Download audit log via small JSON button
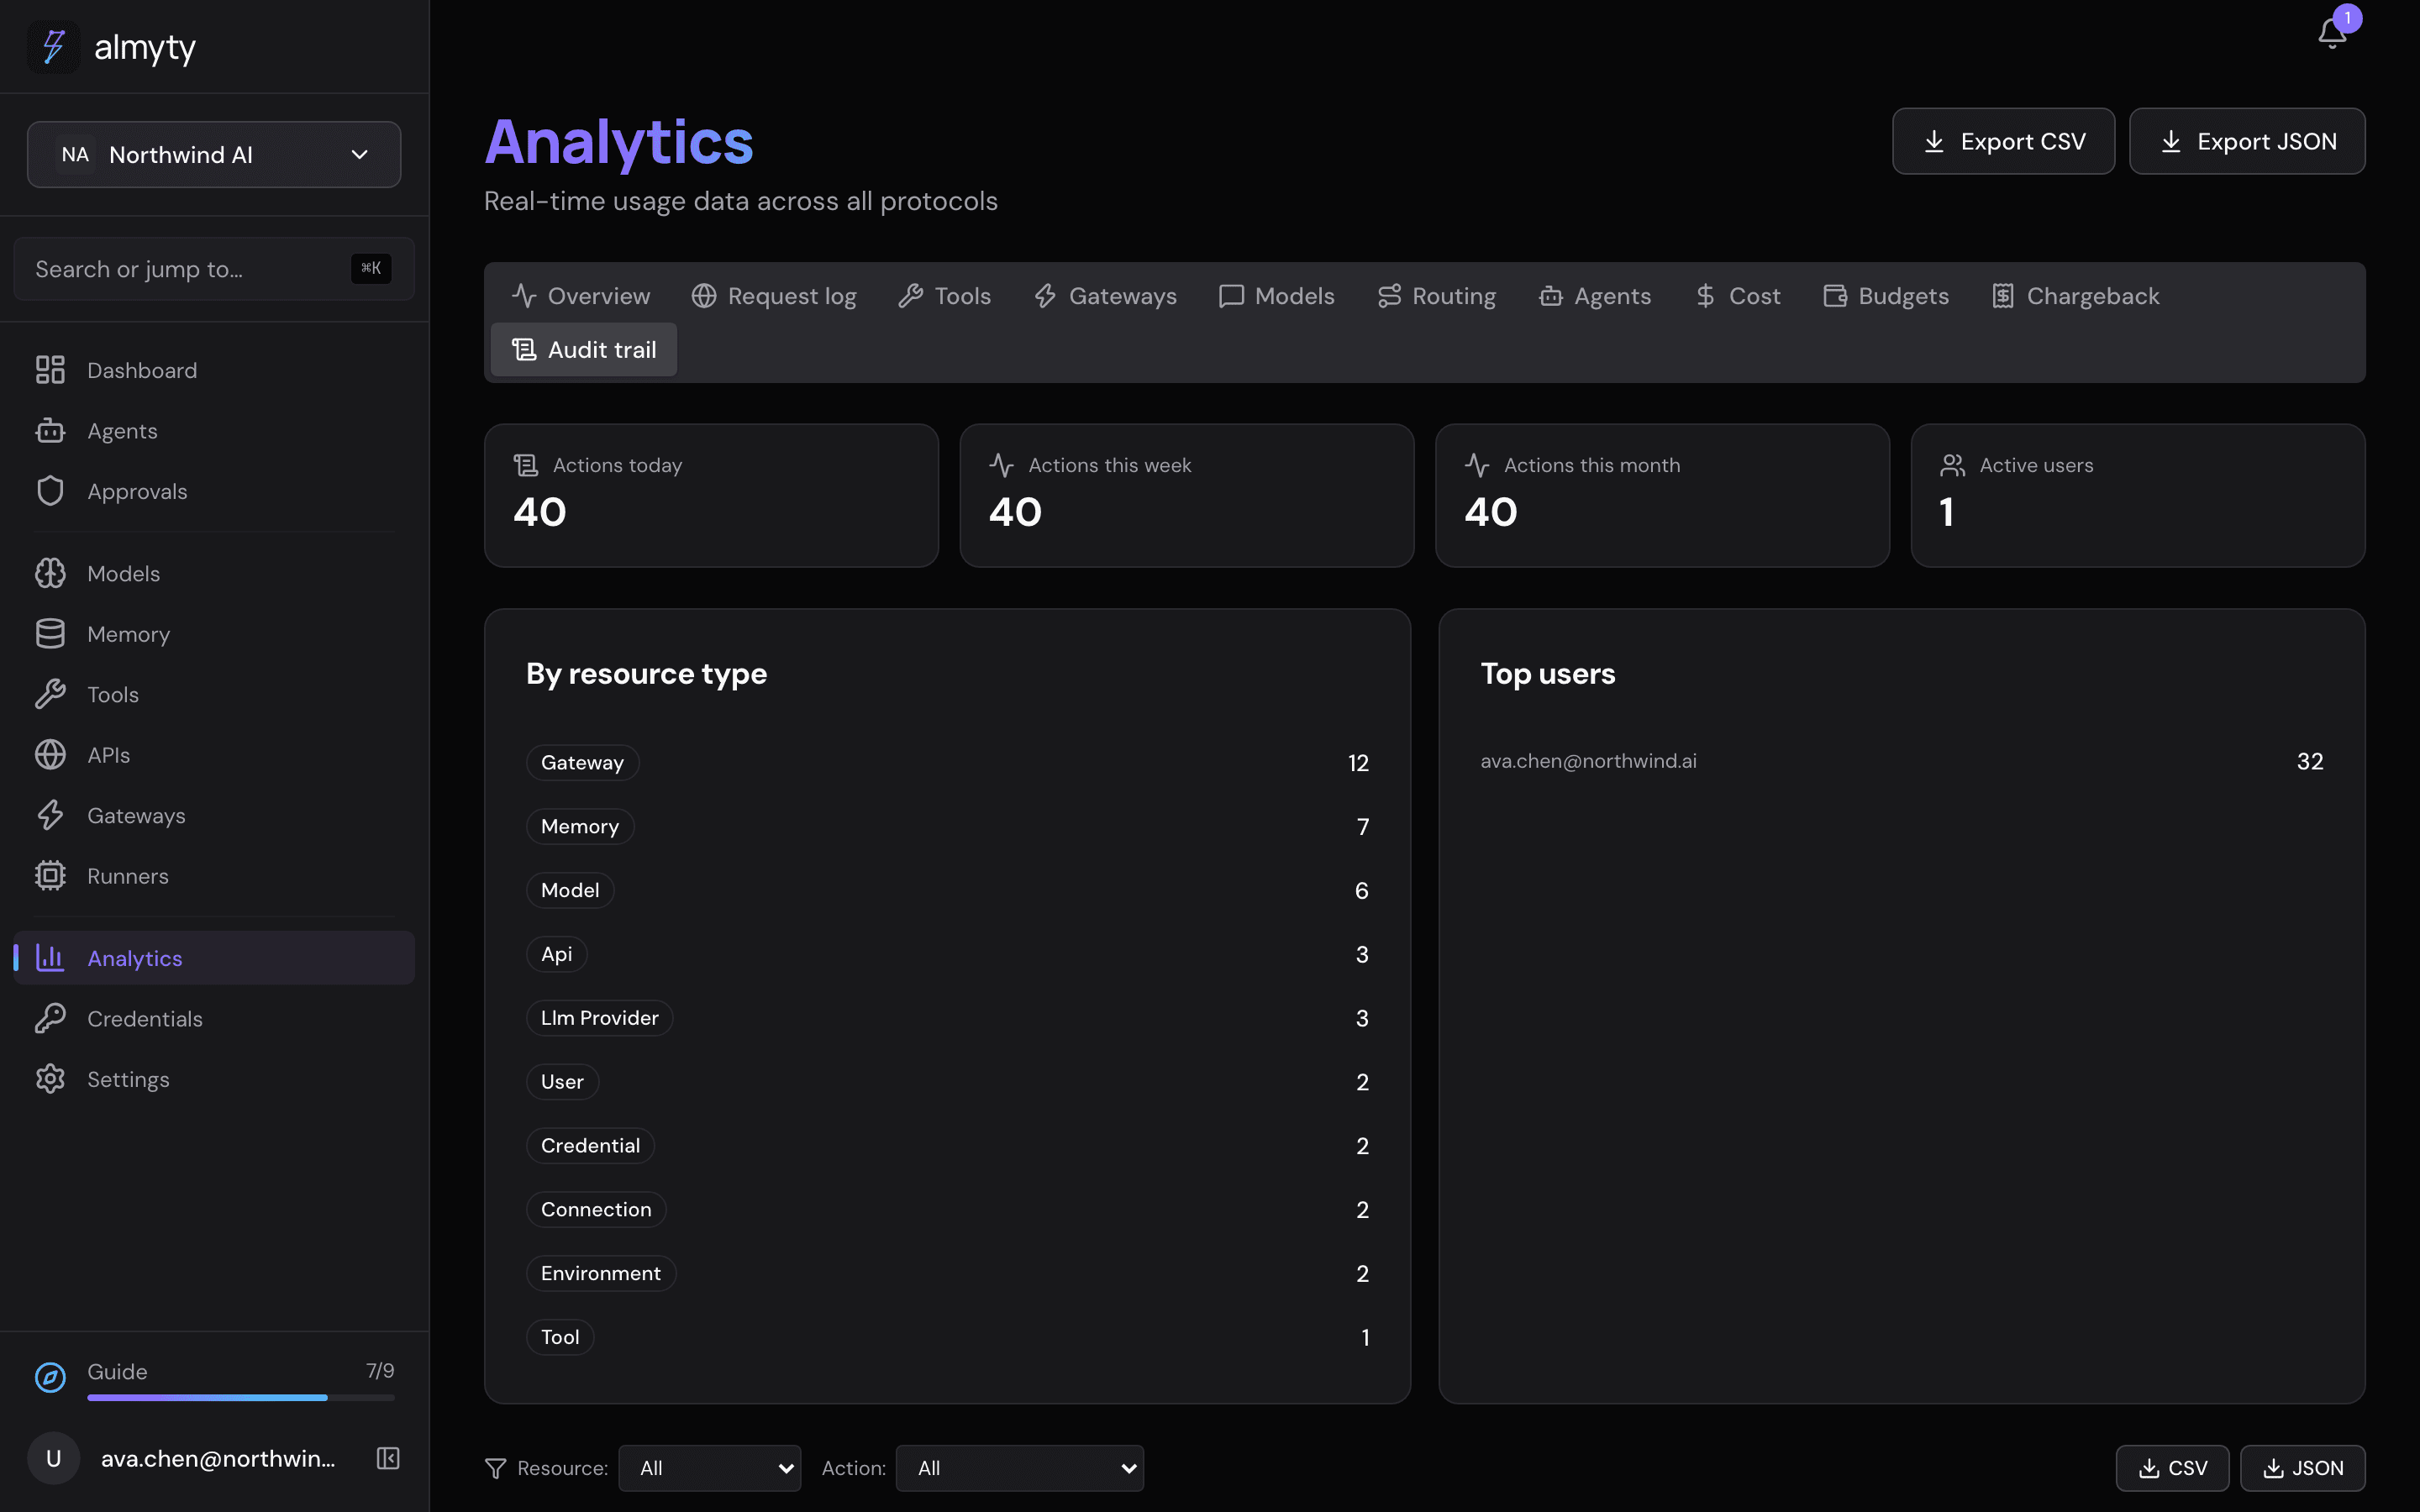The height and width of the screenshot is (1512, 2420). (x=2302, y=1468)
